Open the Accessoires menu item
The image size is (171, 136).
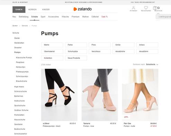point(53,17)
